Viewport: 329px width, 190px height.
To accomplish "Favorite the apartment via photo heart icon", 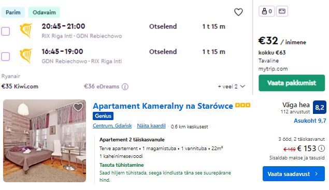I will click(78, 107).
